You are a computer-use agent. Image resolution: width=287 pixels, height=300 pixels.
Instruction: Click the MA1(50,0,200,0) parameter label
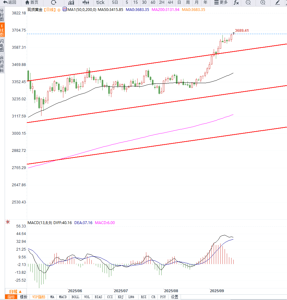pos(82,10)
